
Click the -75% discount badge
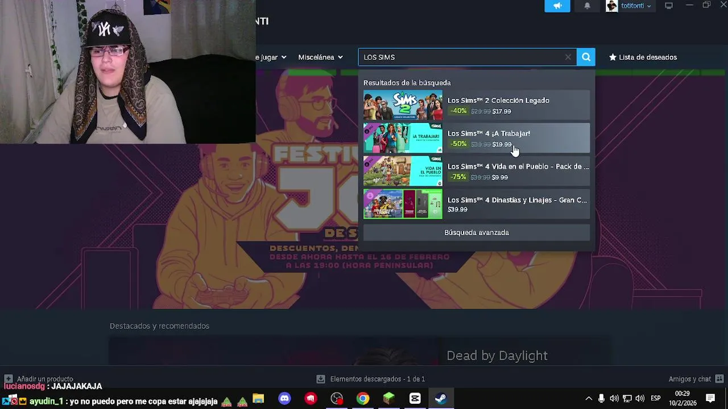458,177
